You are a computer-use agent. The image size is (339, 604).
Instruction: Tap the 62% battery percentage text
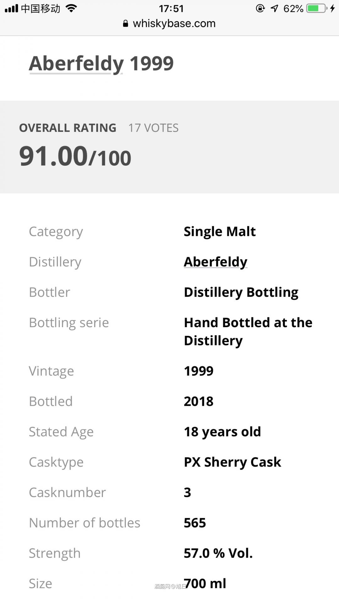[x=293, y=8]
